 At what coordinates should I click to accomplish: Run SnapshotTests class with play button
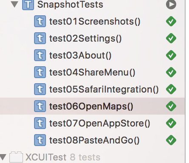click(x=171, y=4)
